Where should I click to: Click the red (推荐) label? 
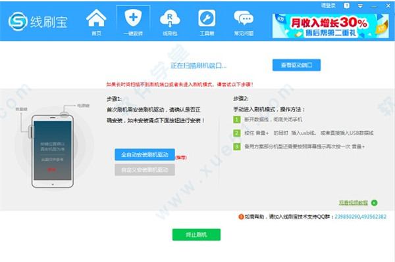click(181, 158)
